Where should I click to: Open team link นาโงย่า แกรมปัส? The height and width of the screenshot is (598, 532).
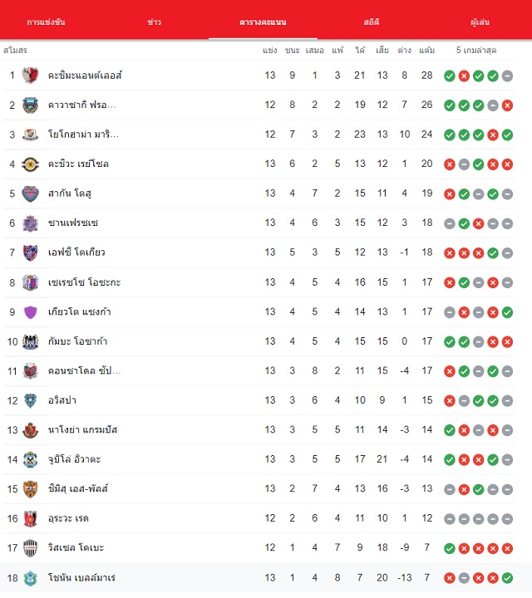pos(82,430)
